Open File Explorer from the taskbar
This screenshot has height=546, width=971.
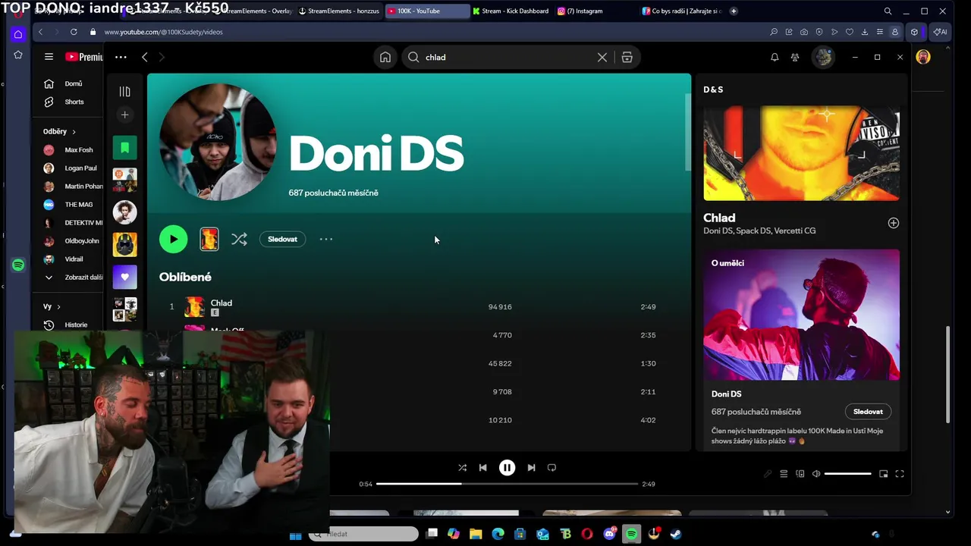click(x=476, y=534)
